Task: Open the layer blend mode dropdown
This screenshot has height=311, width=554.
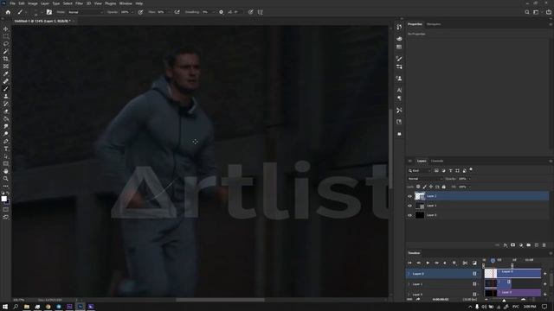Action: pos(425,179)
